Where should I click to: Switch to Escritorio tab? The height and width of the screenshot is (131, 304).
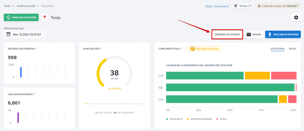(278, 49)
